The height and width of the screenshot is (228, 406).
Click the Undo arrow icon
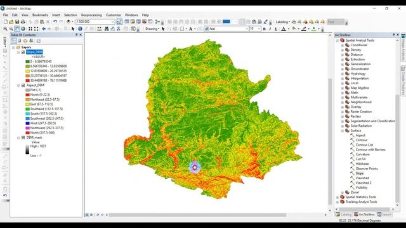(x=55, y=22)
